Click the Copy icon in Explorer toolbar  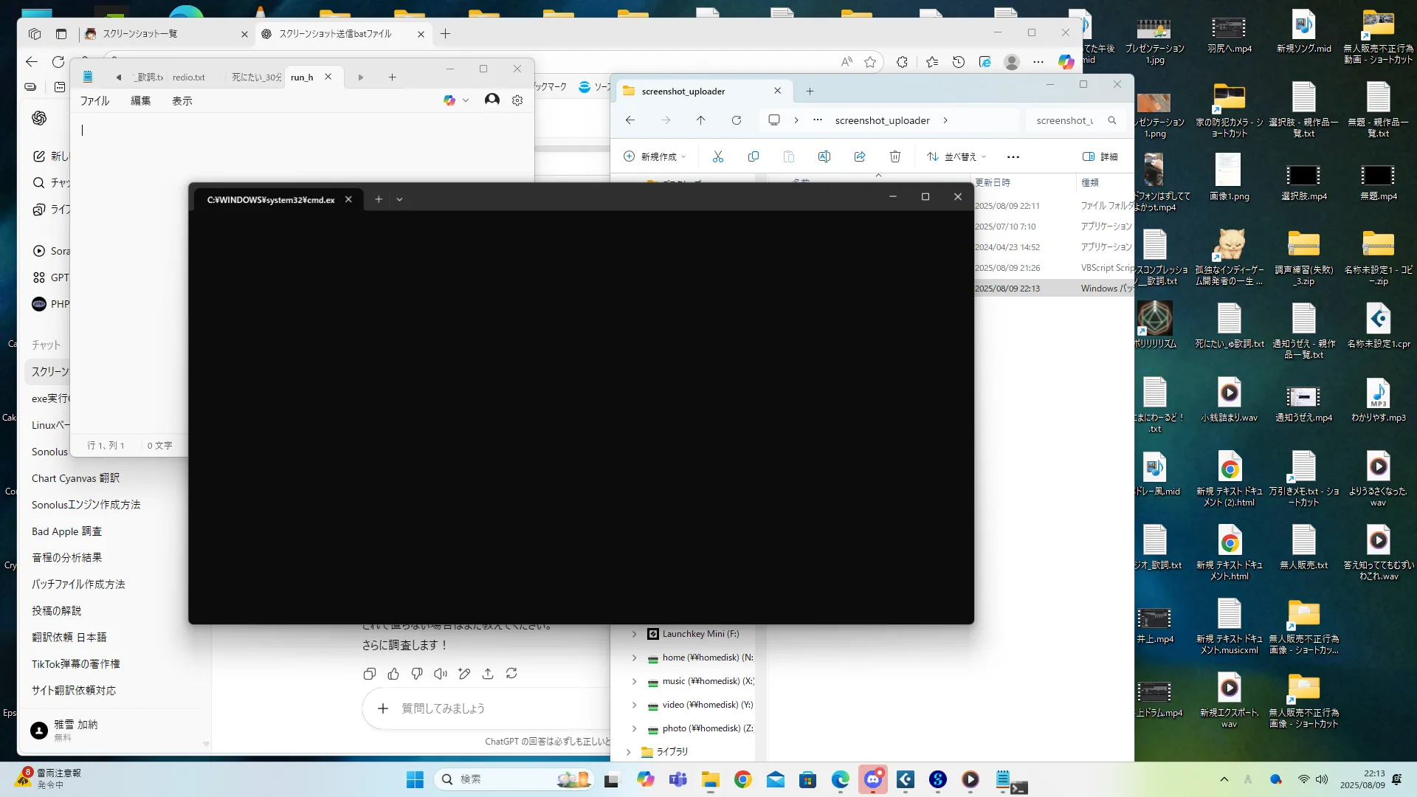coord(754,156)
